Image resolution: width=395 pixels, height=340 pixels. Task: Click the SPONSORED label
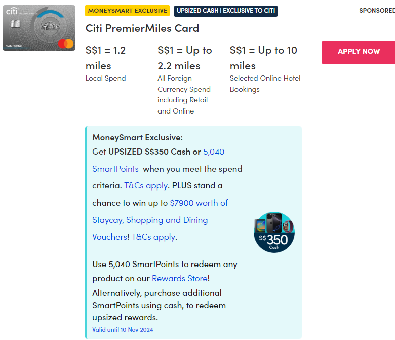376,11
